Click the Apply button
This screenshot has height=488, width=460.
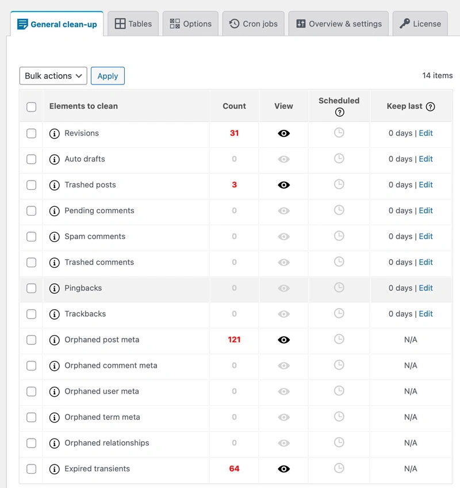pyautogui.click(x=108, y=76)
